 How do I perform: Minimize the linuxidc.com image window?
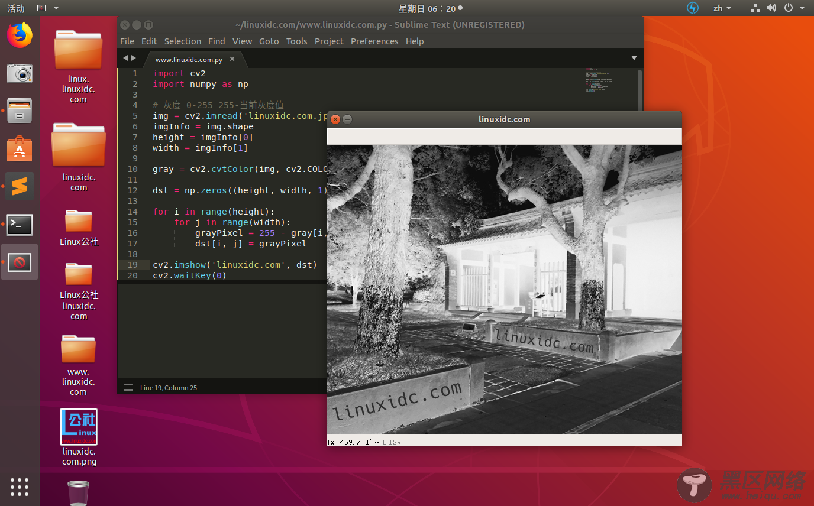click(347, 119)
